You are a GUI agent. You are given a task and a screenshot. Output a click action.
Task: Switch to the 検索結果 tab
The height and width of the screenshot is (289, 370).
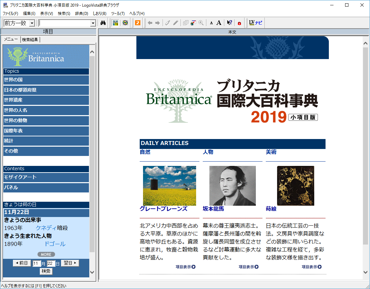click(x=30, y=39)
